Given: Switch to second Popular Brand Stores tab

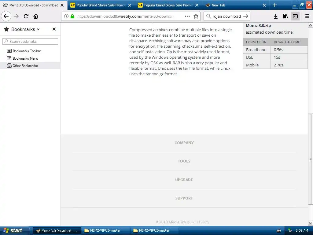Looking at the screenshot, I should (168, 5).
